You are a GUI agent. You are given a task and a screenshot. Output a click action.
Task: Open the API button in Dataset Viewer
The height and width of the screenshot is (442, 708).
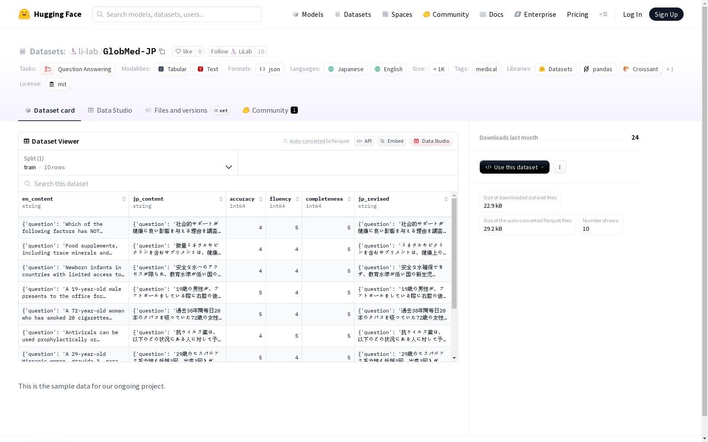click(364, 141)
